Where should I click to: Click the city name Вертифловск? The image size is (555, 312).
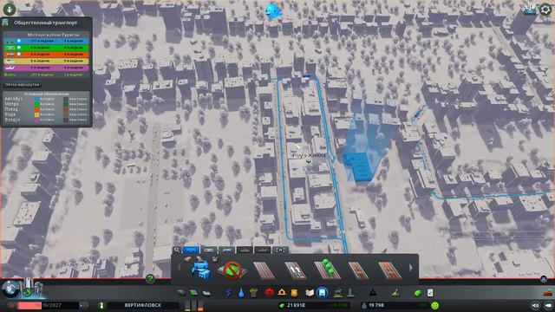[x=143, y=305]
